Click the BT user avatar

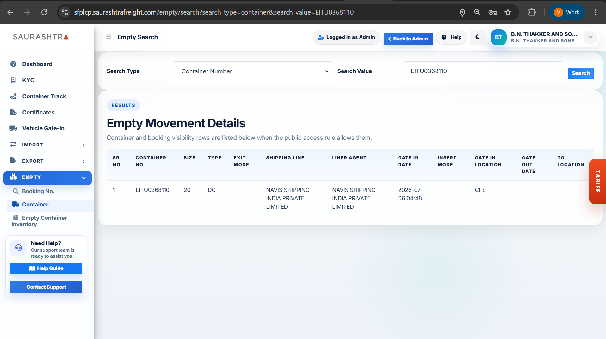(x=498, y=37)
